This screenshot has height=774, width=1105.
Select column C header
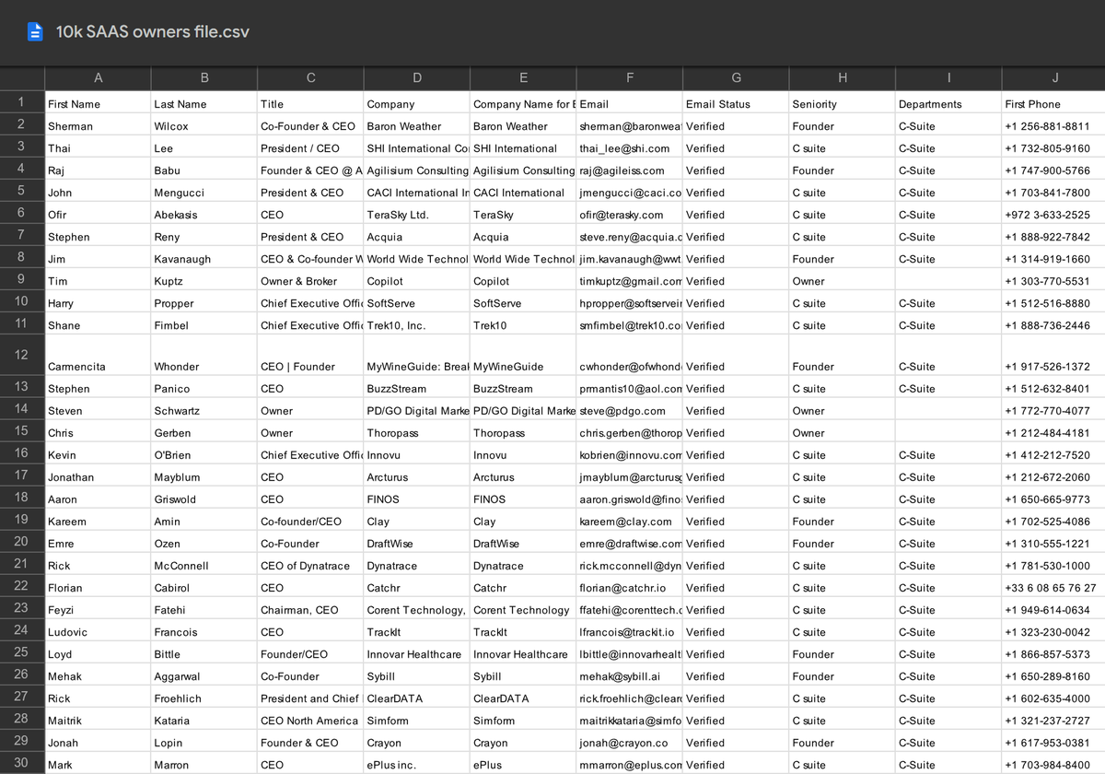coord(310,78)
